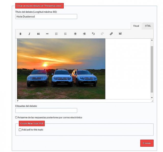Insert a numbered list
Viewport: 163px width, 152px height.
click(x=65, y=34)
